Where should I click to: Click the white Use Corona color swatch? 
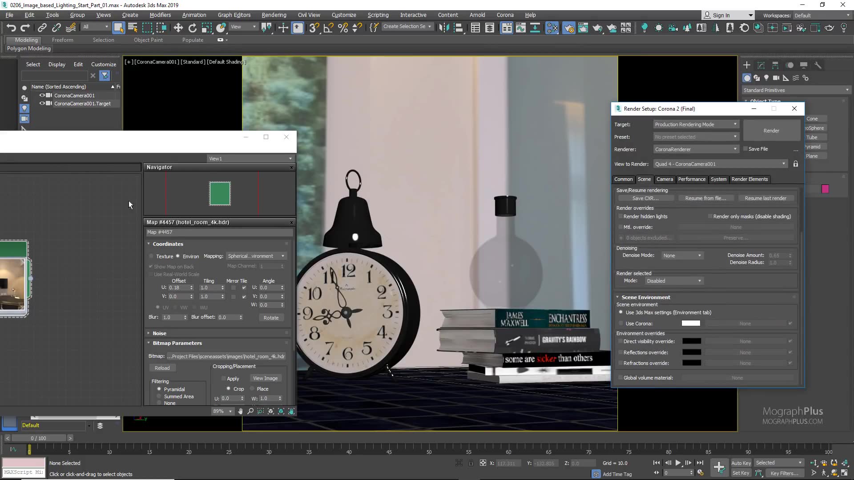691,324
